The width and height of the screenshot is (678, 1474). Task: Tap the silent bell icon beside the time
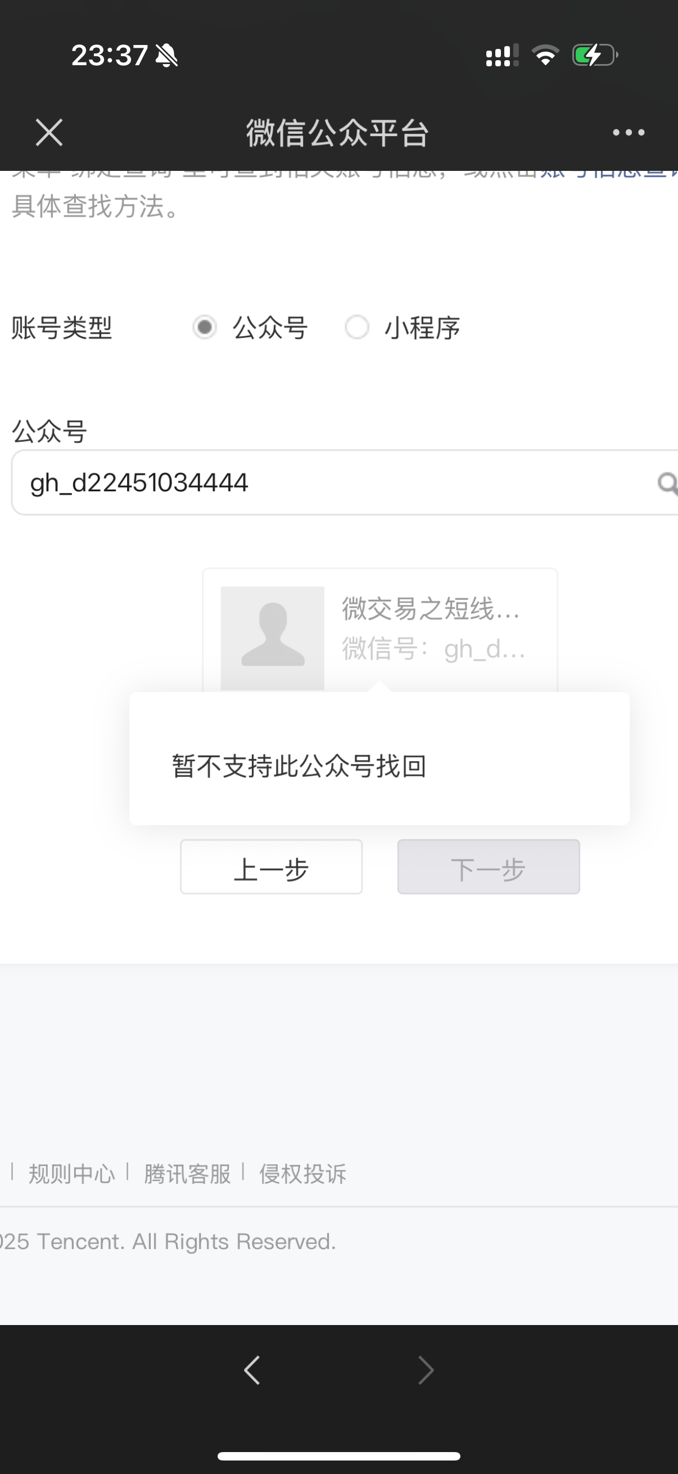[x=166, y=56]
